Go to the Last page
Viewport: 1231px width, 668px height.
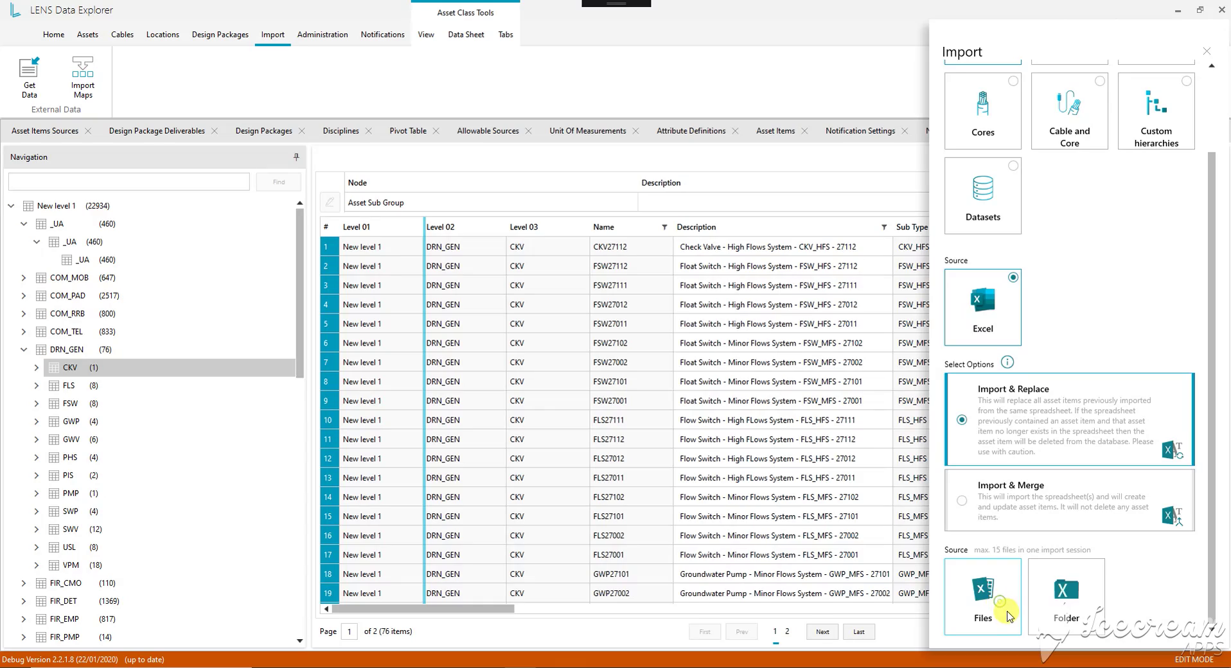(859, 632)
